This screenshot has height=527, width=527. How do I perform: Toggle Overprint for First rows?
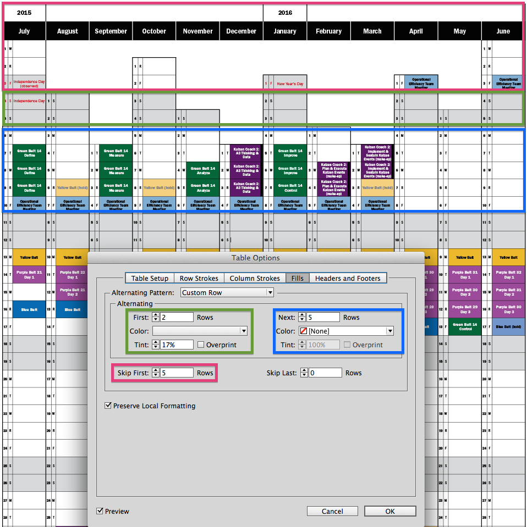pyautogui.click(x=201, y=345)
